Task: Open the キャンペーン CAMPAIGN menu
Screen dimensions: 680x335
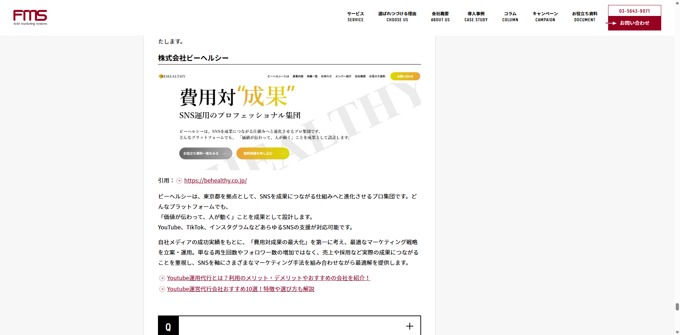Action: tap(545, 17)
